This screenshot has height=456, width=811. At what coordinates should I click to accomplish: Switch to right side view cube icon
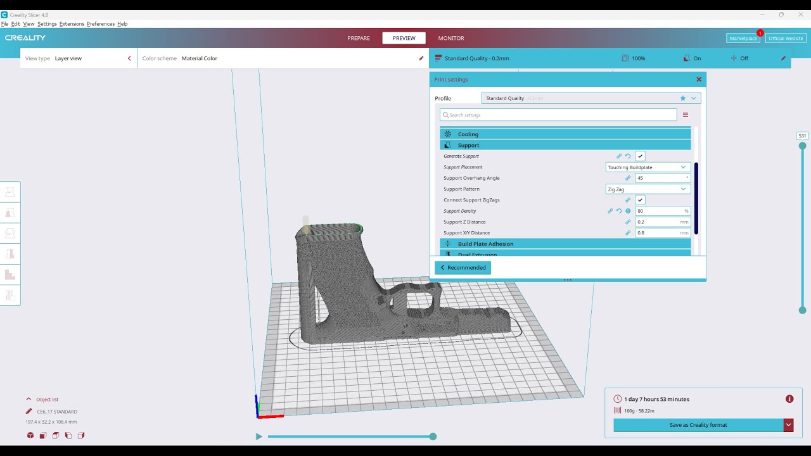point(80,435)
